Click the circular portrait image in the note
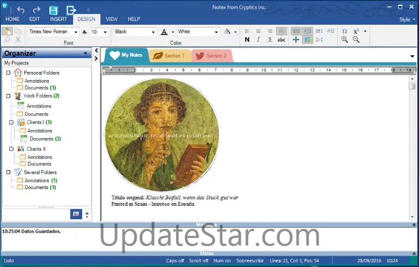 point(162,135)
